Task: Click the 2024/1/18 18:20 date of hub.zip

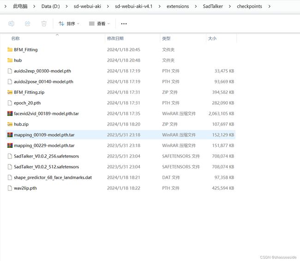Action: coord(124,124)
